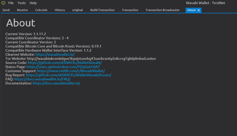
Task: Open the wasabiwallet.io clearnet website link
Action: tap(55, 54)
